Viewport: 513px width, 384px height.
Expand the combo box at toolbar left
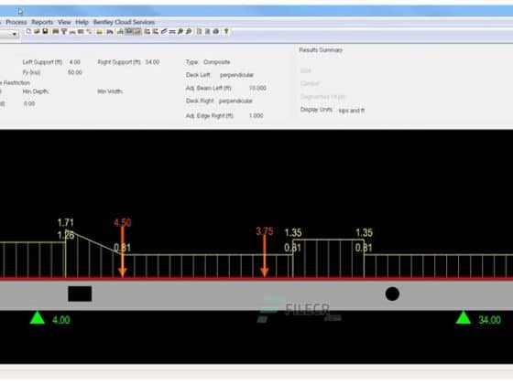14,34
